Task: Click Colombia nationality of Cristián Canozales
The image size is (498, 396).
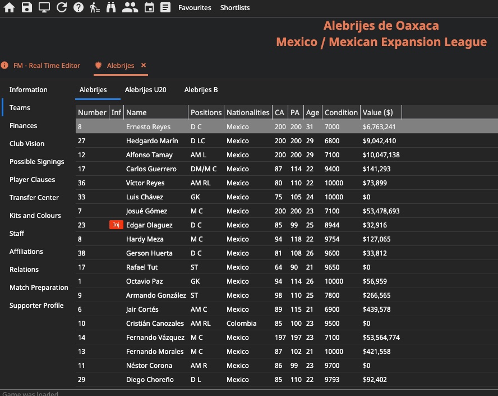Action: coord(241,323)
